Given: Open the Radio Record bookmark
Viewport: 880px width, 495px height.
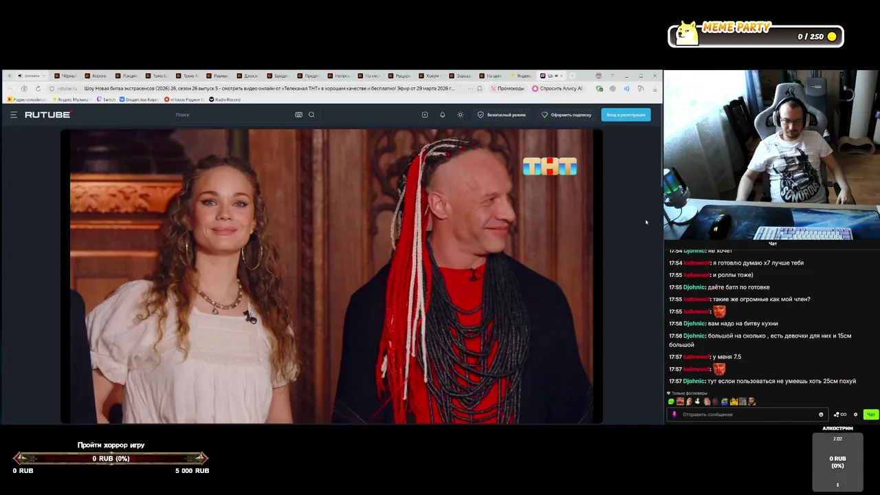Looking at the screenshot, I should coord(224,100).
